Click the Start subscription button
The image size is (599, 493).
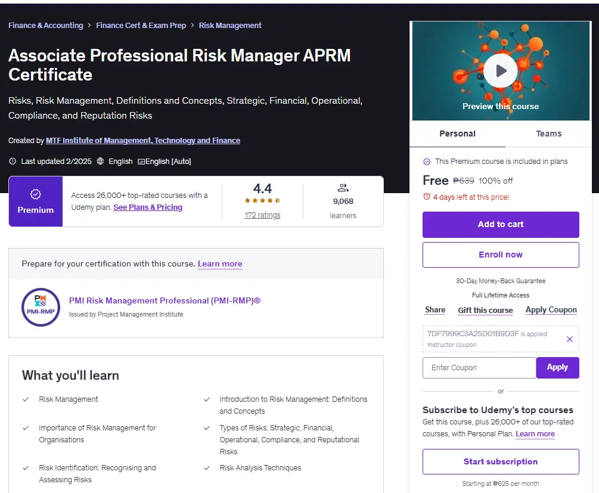pos(501,461)
